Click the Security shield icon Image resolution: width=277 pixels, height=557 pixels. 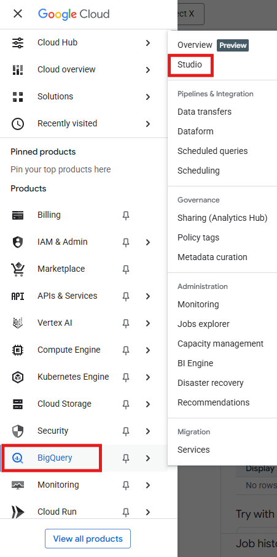pos(17,431)
